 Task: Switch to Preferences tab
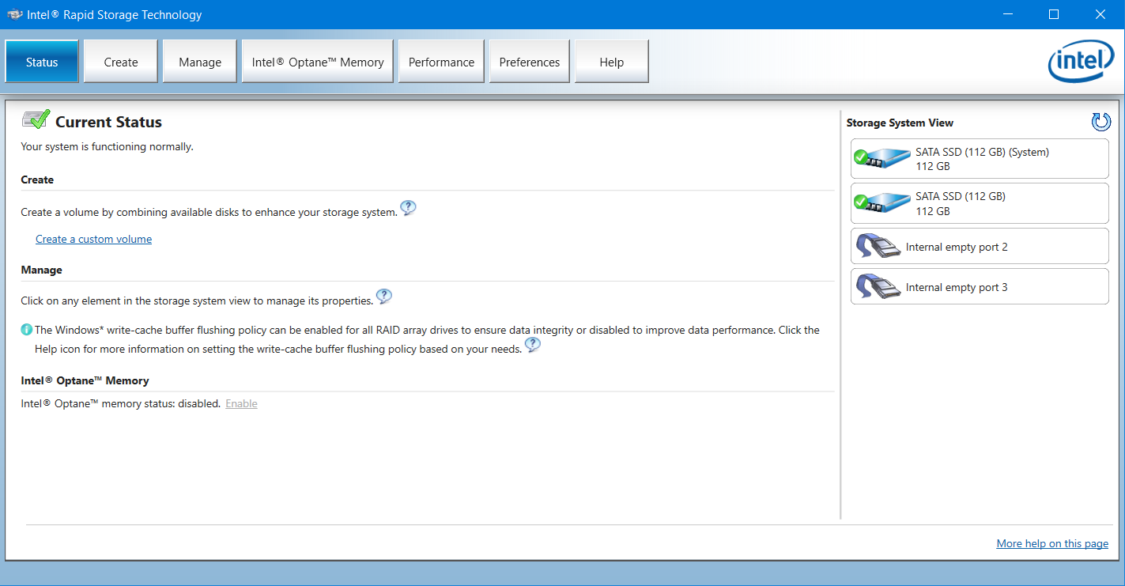[530, 62]
